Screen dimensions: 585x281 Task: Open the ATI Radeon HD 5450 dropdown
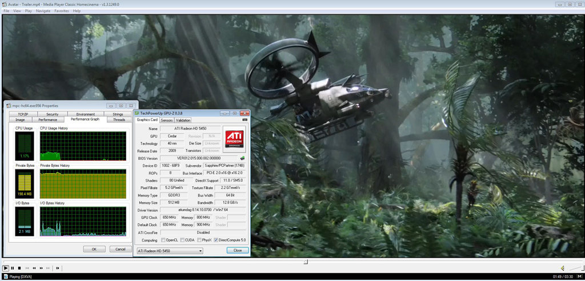(x=169, y=250)
